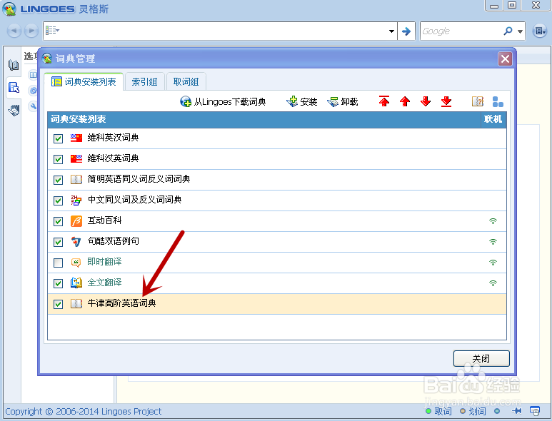Click the online wifi icon for 互动百科
Screen dimensions: 552x421
click(493, 221)
